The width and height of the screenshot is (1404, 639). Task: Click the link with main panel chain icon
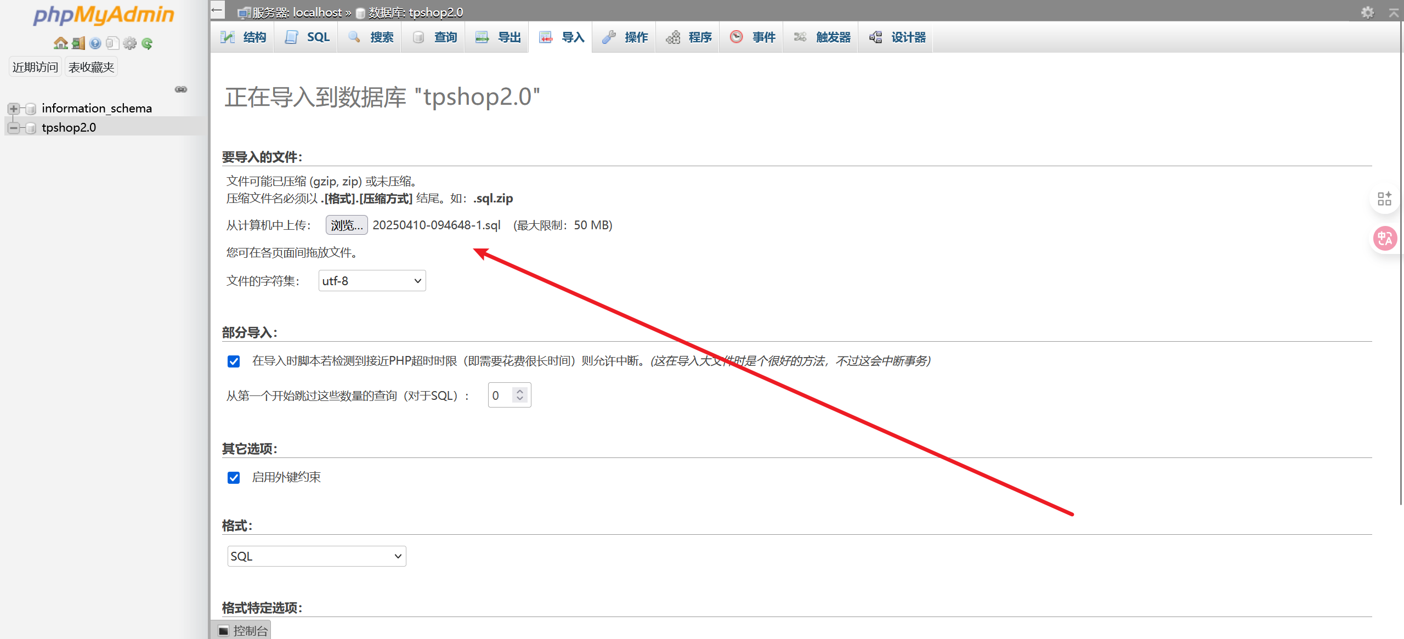[181, 89]
